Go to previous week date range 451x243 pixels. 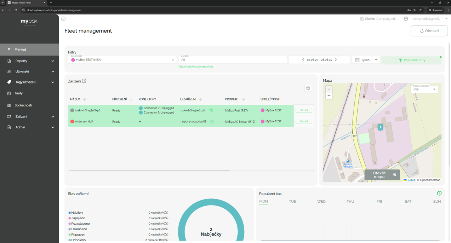pos(303,60)
